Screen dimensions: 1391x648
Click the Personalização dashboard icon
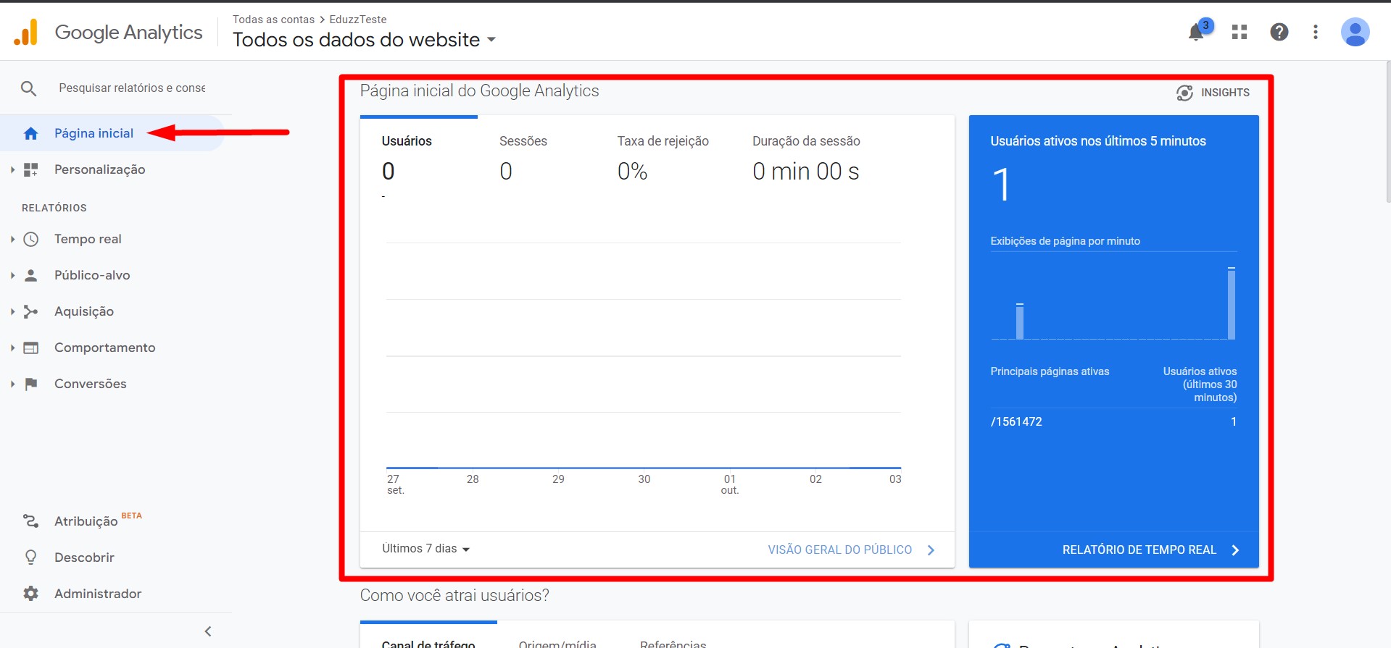[30, 169]
